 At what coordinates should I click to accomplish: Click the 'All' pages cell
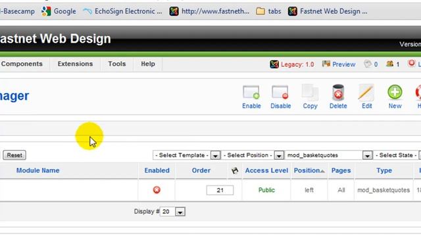click(341, 190)
